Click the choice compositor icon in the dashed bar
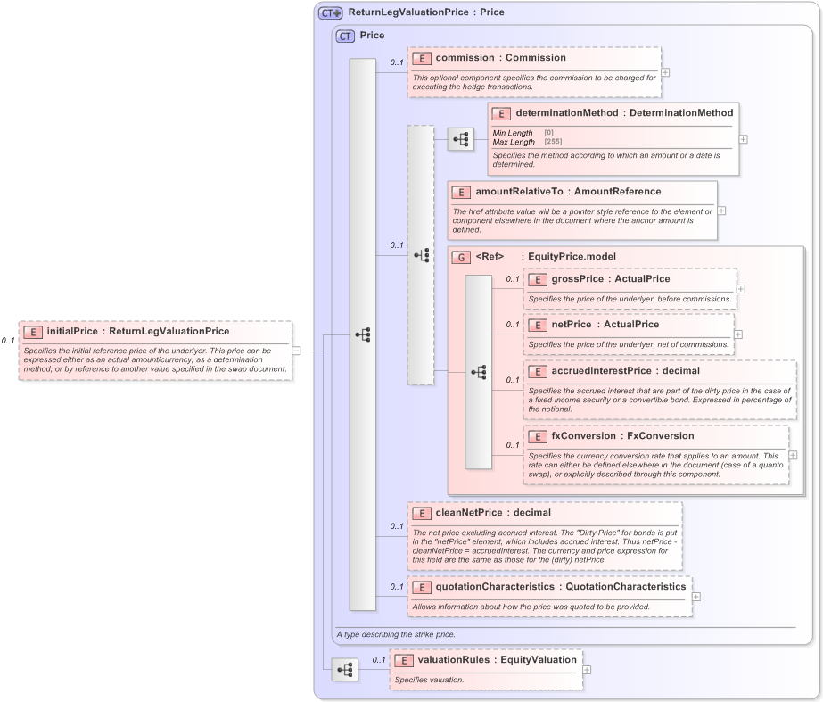The width and height of the screenshot is (823, 702). (422, 256)
